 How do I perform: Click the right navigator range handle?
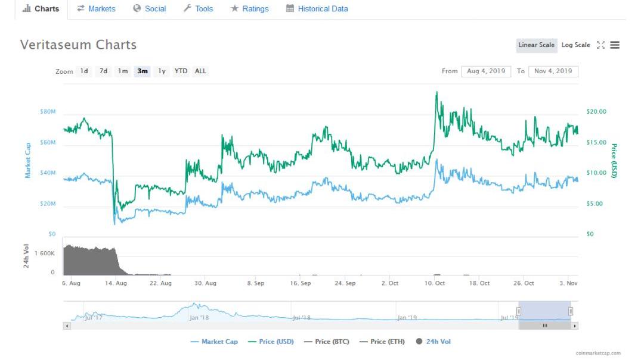click(x=571, y=311)
